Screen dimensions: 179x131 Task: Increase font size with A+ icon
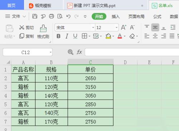click(124, 27)
